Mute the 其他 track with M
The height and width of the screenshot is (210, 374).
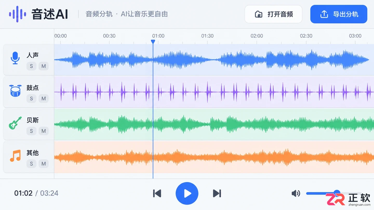[44, 164]
